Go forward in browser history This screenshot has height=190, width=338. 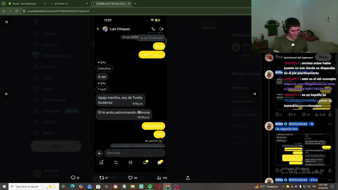point(10,11)
